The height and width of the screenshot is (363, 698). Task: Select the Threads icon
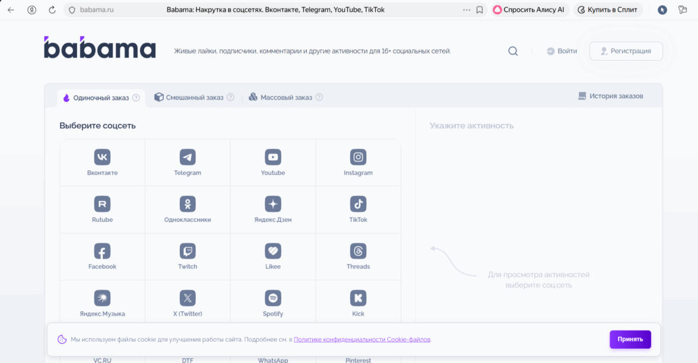coord(358,251)
